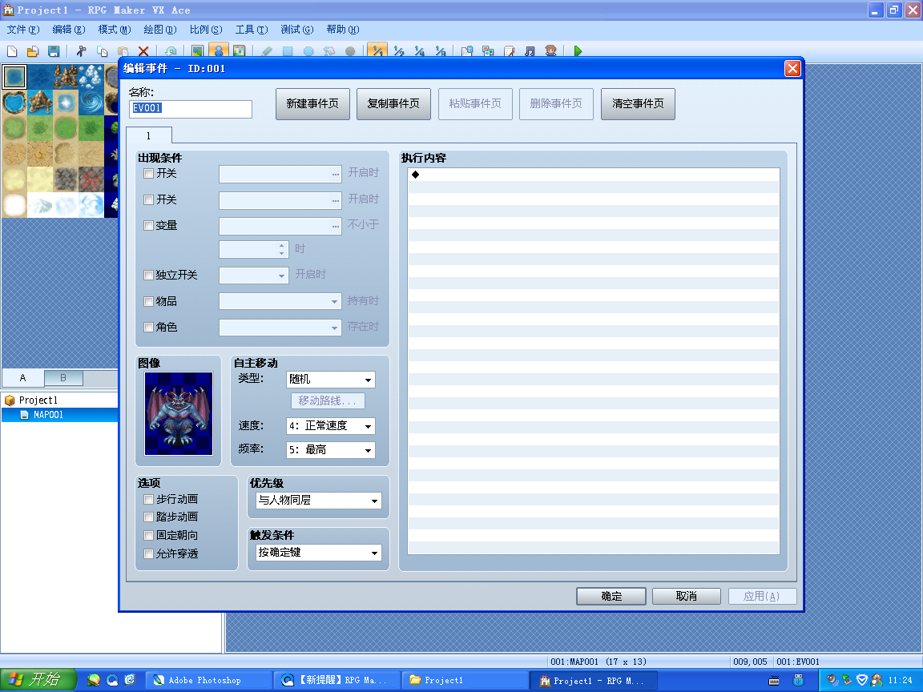Click the Save Project disk icon
This screenshot has width=923, height=692.
(x=54, y=51)
